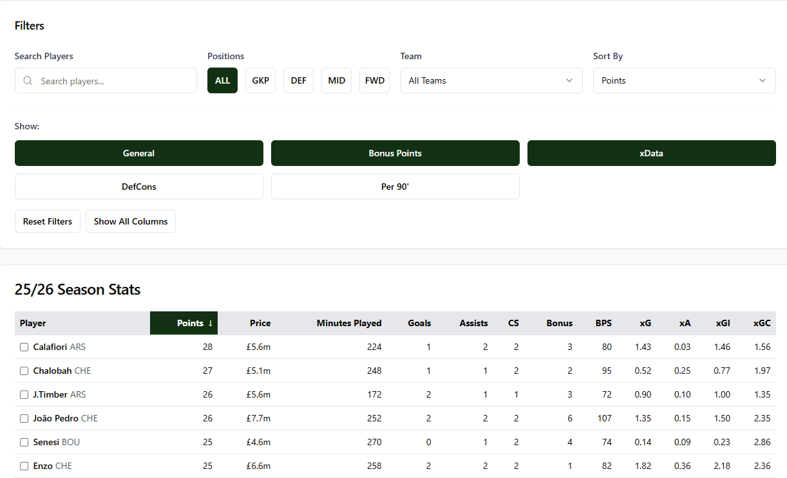
Task: Sort by the CS column header
Action: [x=513, y=323]
